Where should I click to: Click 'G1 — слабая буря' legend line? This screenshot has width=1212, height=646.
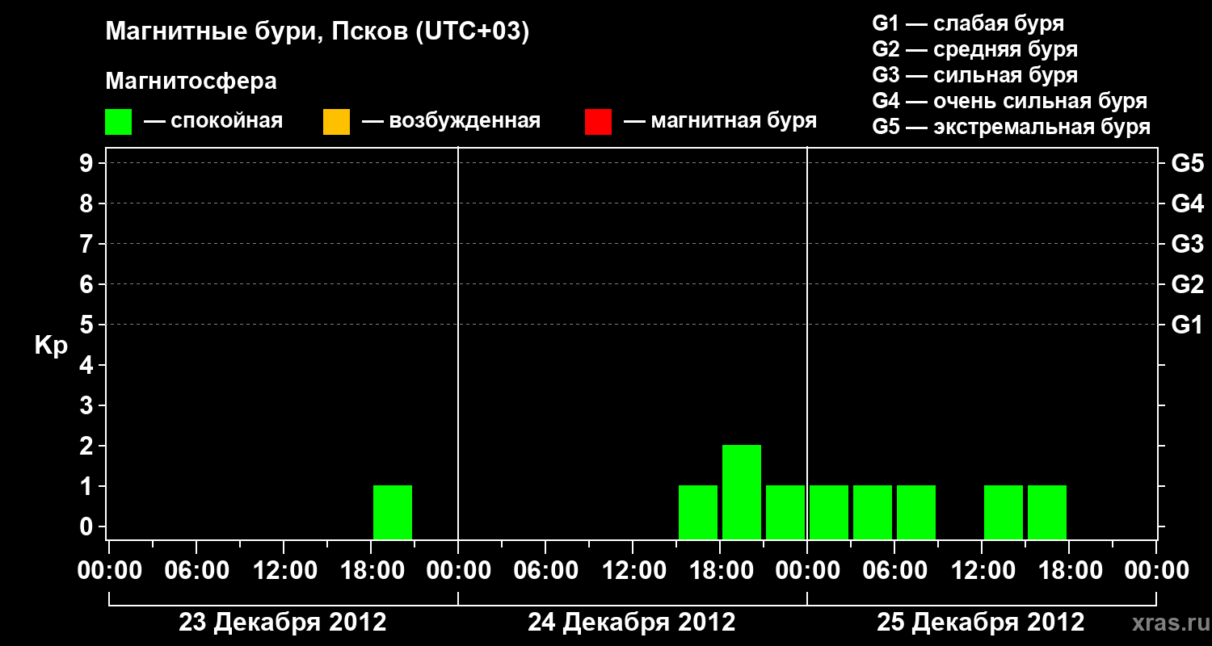point(968,23)
